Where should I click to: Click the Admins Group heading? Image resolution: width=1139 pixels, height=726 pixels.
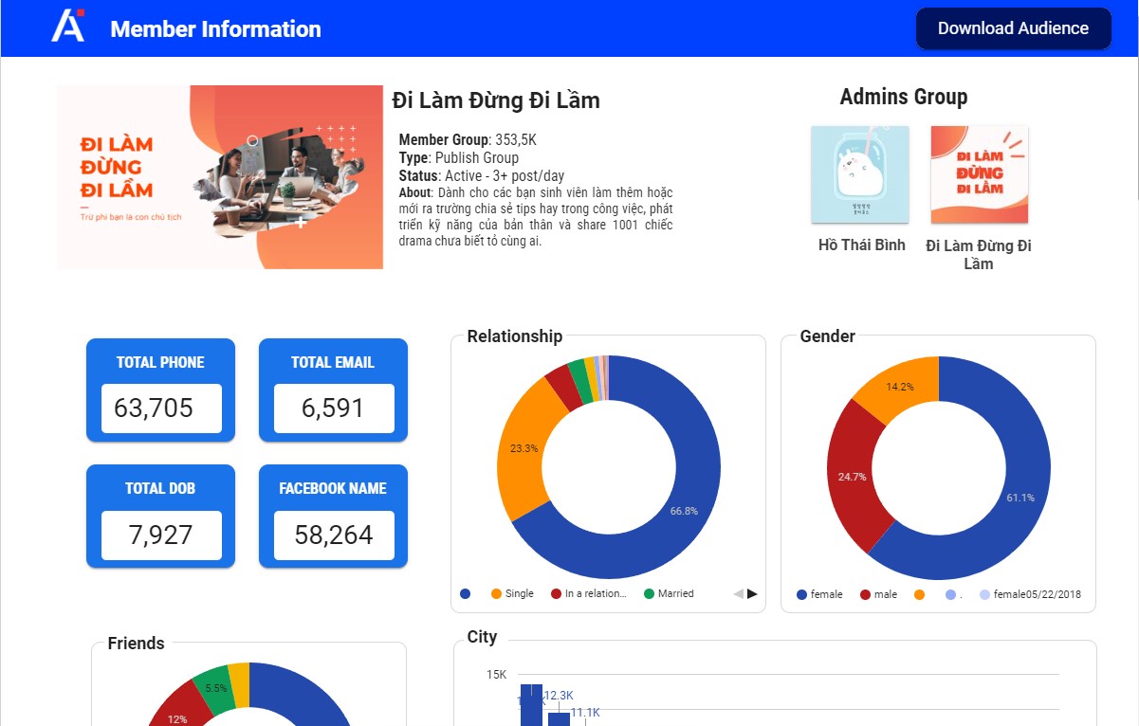pos(904,97)
